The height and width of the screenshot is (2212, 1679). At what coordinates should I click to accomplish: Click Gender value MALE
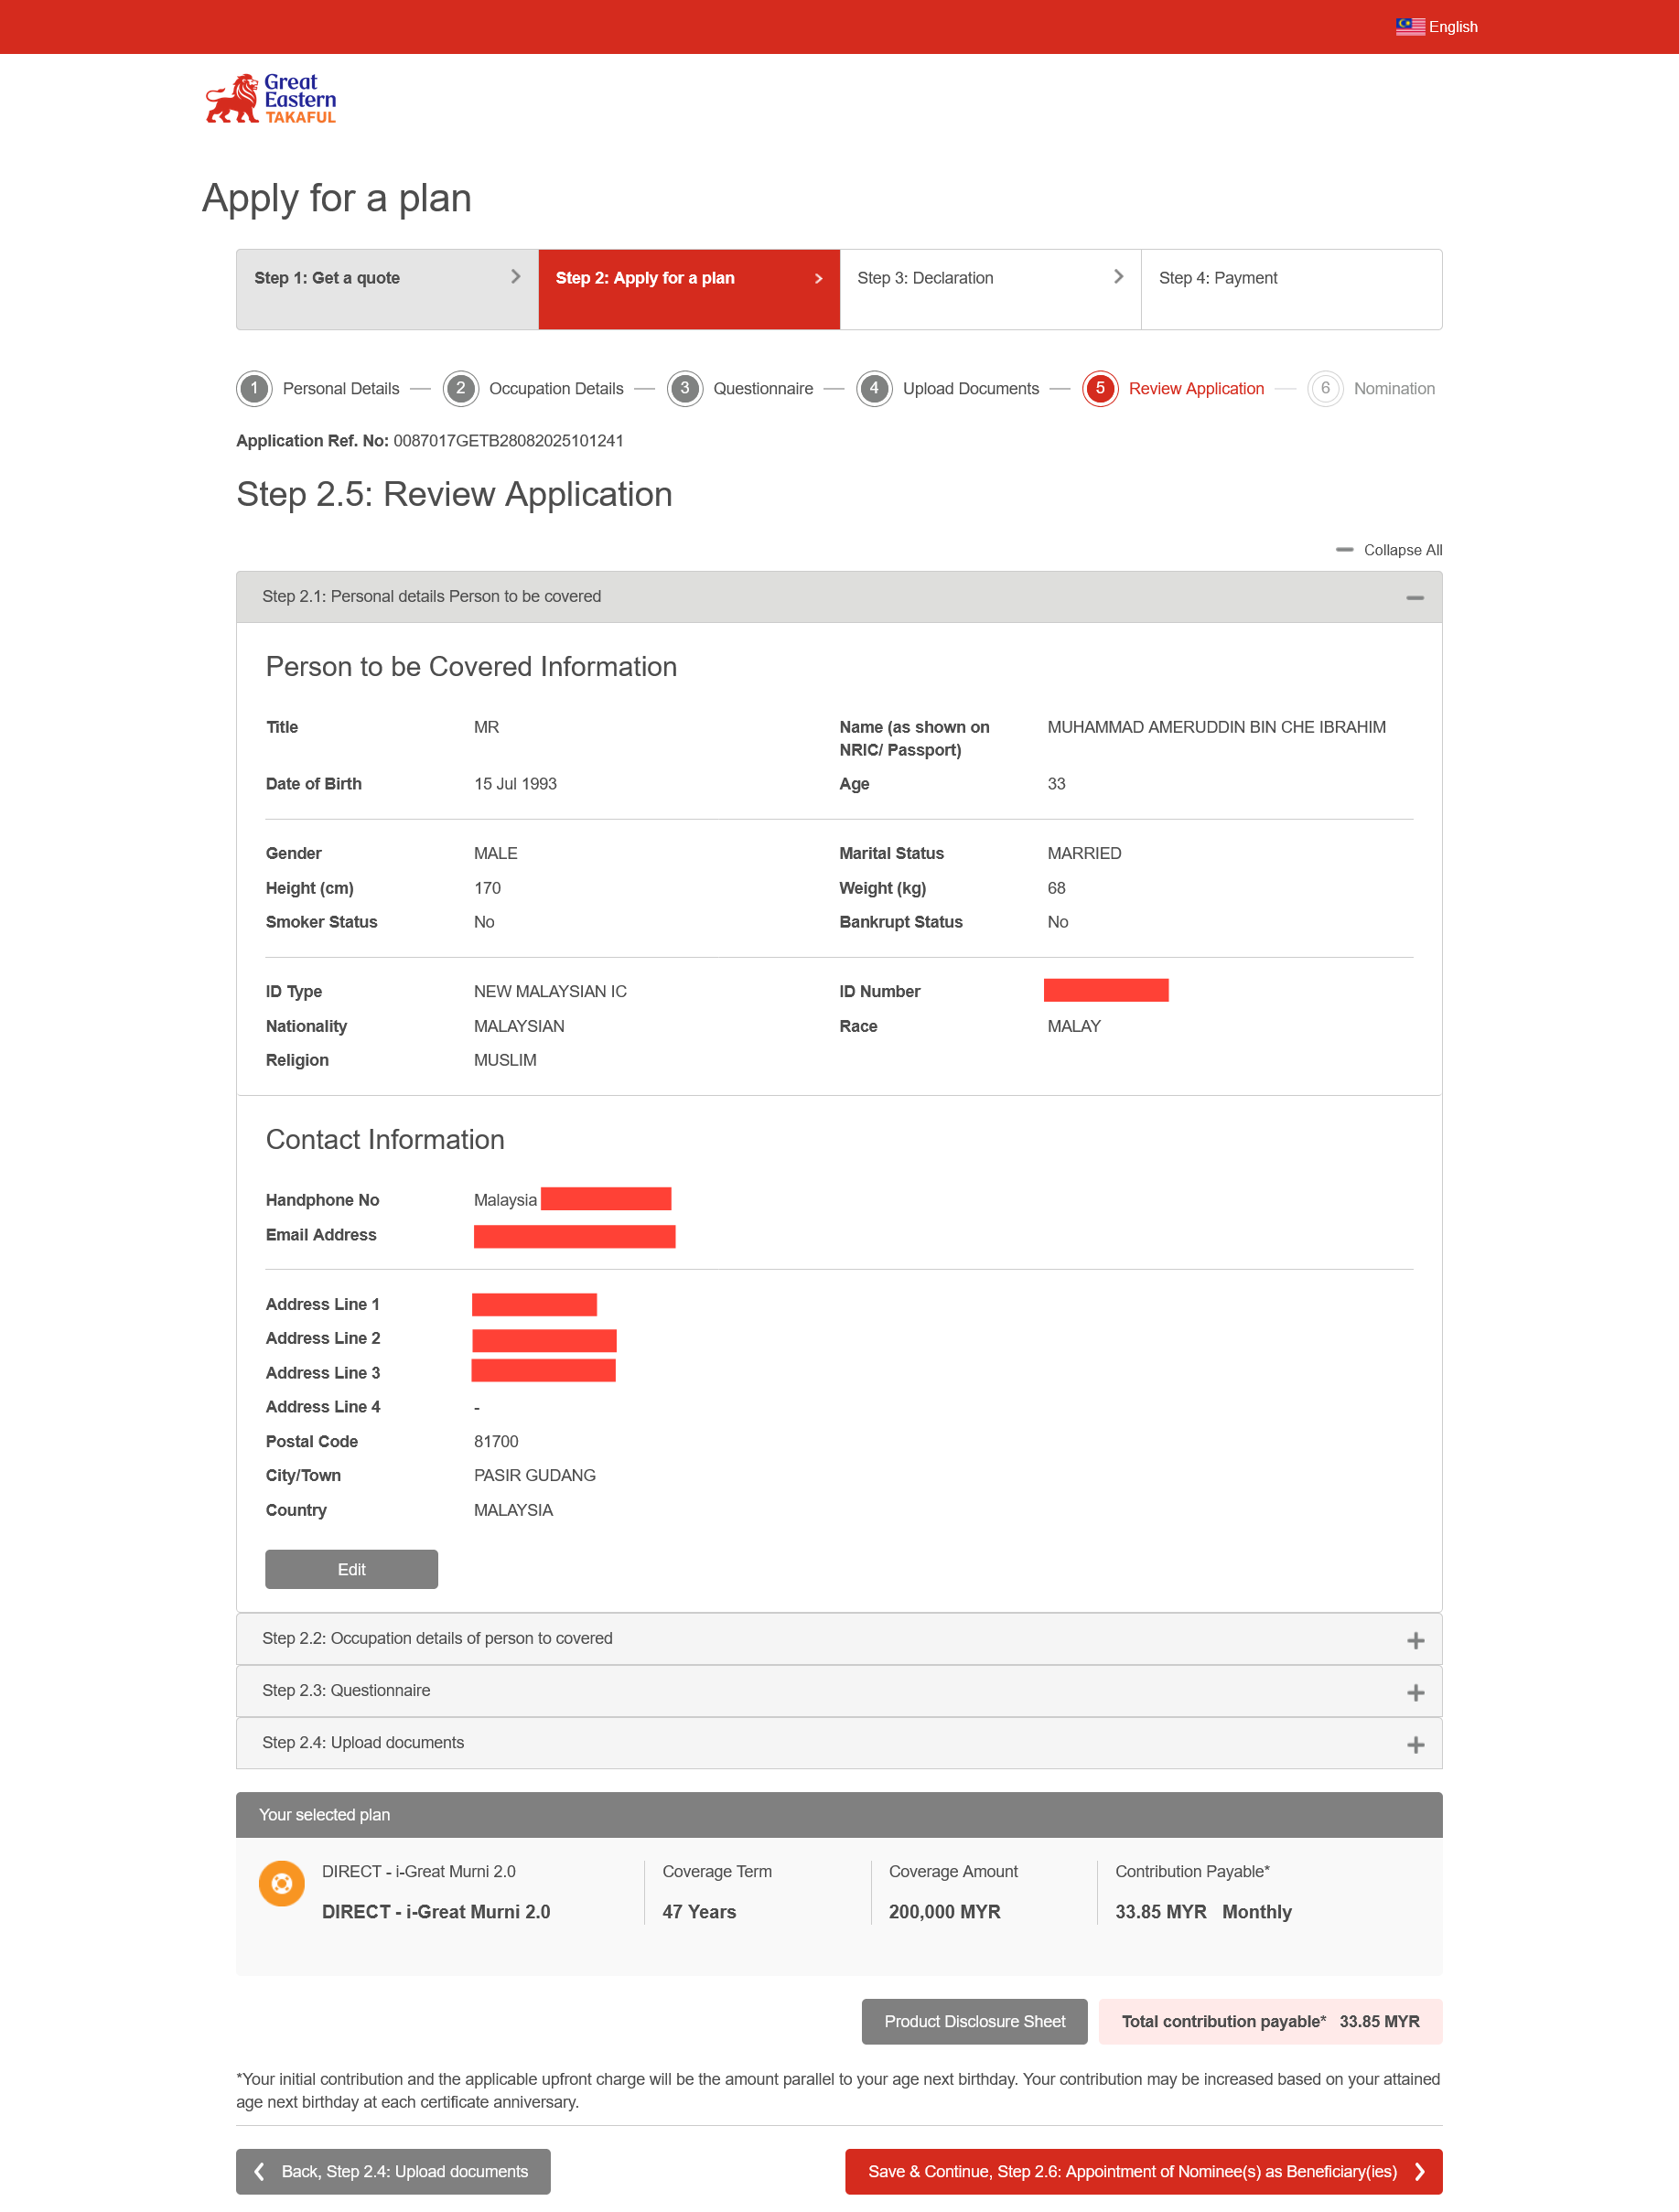point(495,853)
